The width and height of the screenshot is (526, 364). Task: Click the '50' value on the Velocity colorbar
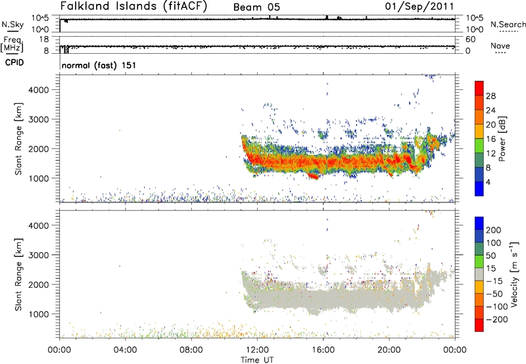coord(490,256)
